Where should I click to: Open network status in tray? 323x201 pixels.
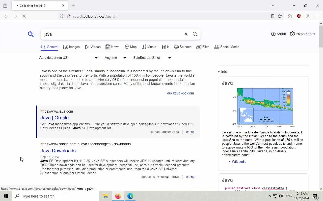275,196
